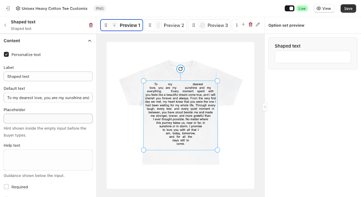This screenshot has height=197, width=361.
Task: Save the product customization
Action: pyautogui.click(x=348, y=9)
